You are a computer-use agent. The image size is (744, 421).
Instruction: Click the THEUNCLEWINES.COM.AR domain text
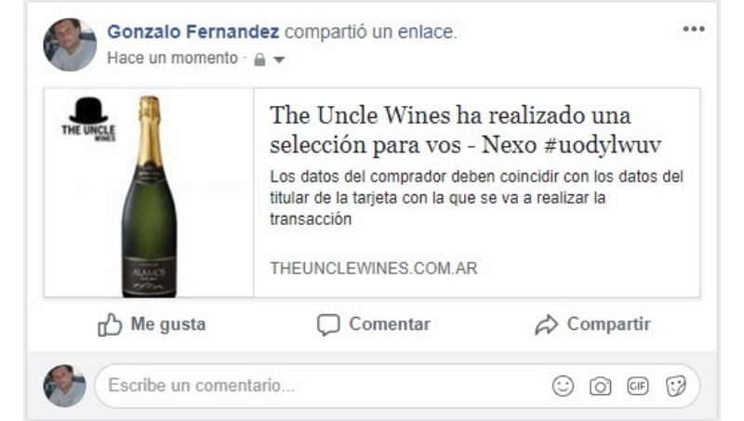(374, 269)
